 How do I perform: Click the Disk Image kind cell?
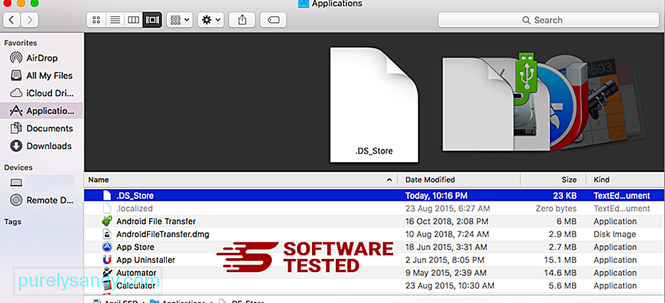point(615,234)
